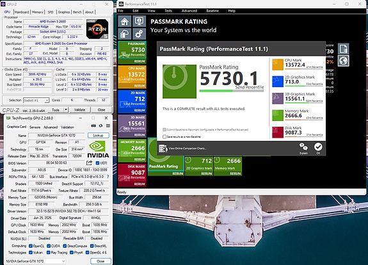
Task: Click the GPU-Z refresh icon
Action: tap(100, 126)
